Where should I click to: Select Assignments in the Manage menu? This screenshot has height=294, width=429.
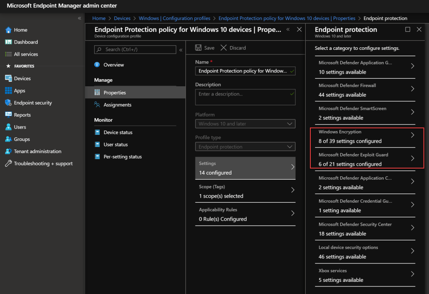point(117,105)
